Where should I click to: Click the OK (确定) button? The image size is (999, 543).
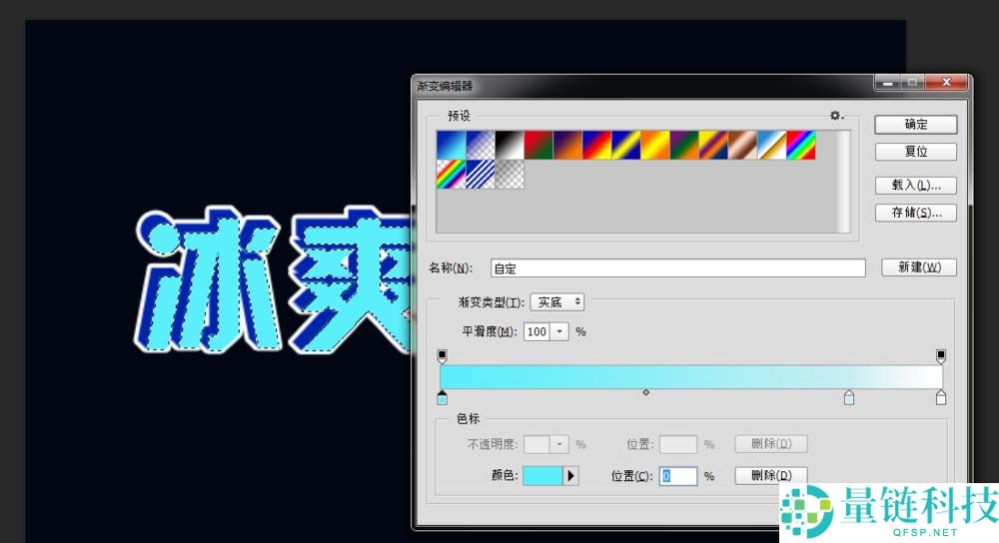point(916,125)
